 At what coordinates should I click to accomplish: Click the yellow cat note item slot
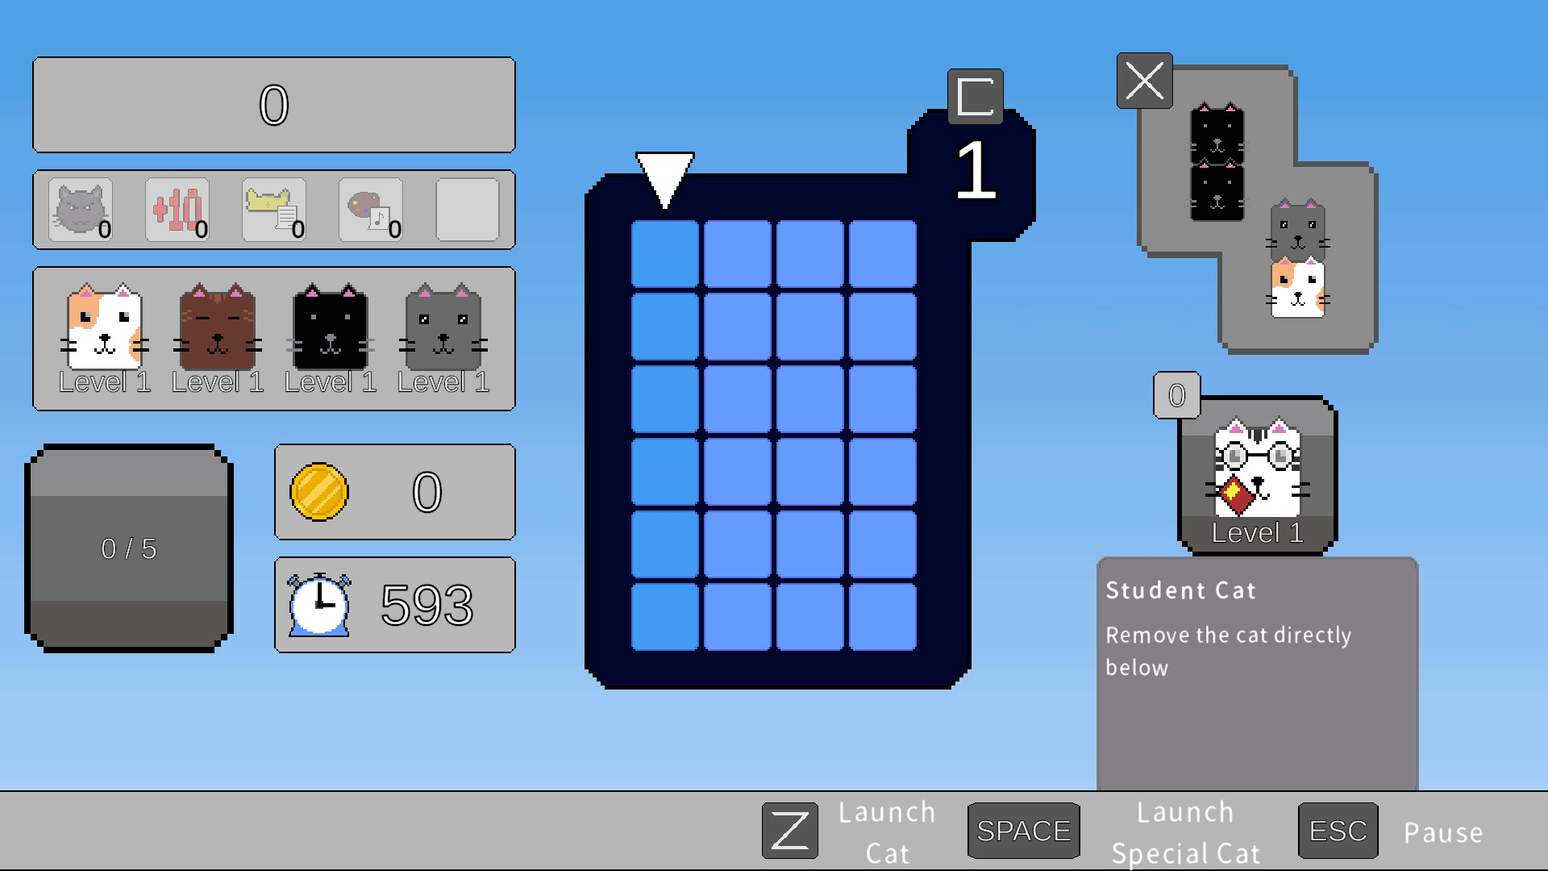pyautogui.click(x=274, y=210)
